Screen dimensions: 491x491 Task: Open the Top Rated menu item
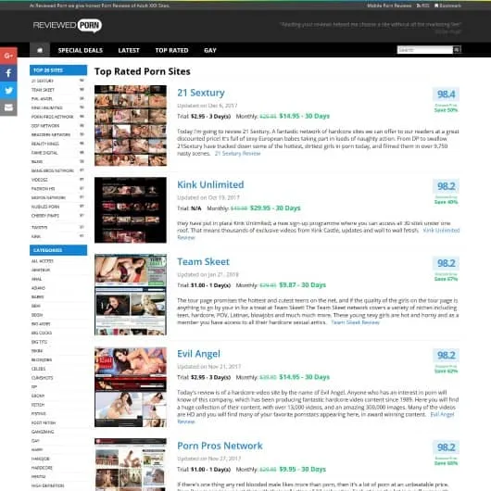click(172, 50)
